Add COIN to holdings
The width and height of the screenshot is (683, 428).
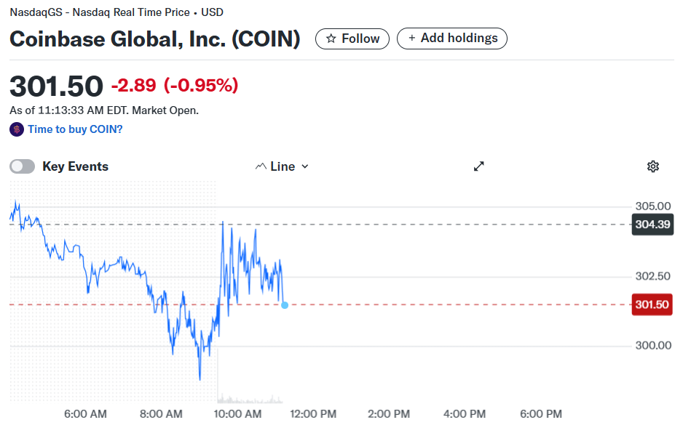point(451,39)
